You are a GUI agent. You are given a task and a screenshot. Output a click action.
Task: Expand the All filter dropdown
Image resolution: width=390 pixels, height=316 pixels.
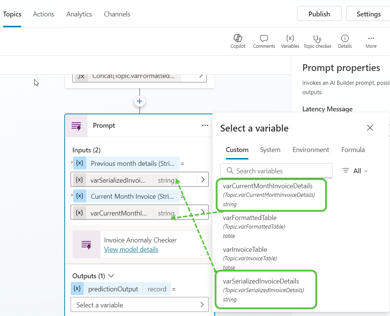[355, 171]
